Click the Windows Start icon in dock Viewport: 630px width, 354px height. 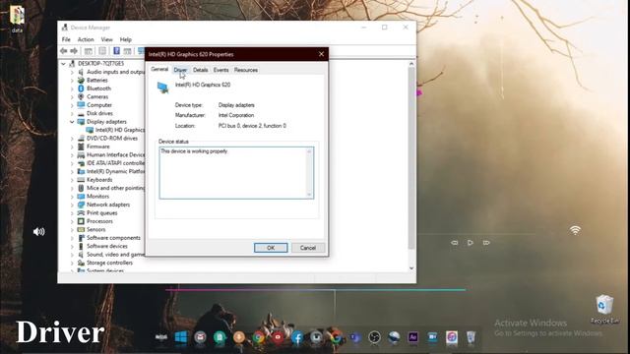(181, 336)
